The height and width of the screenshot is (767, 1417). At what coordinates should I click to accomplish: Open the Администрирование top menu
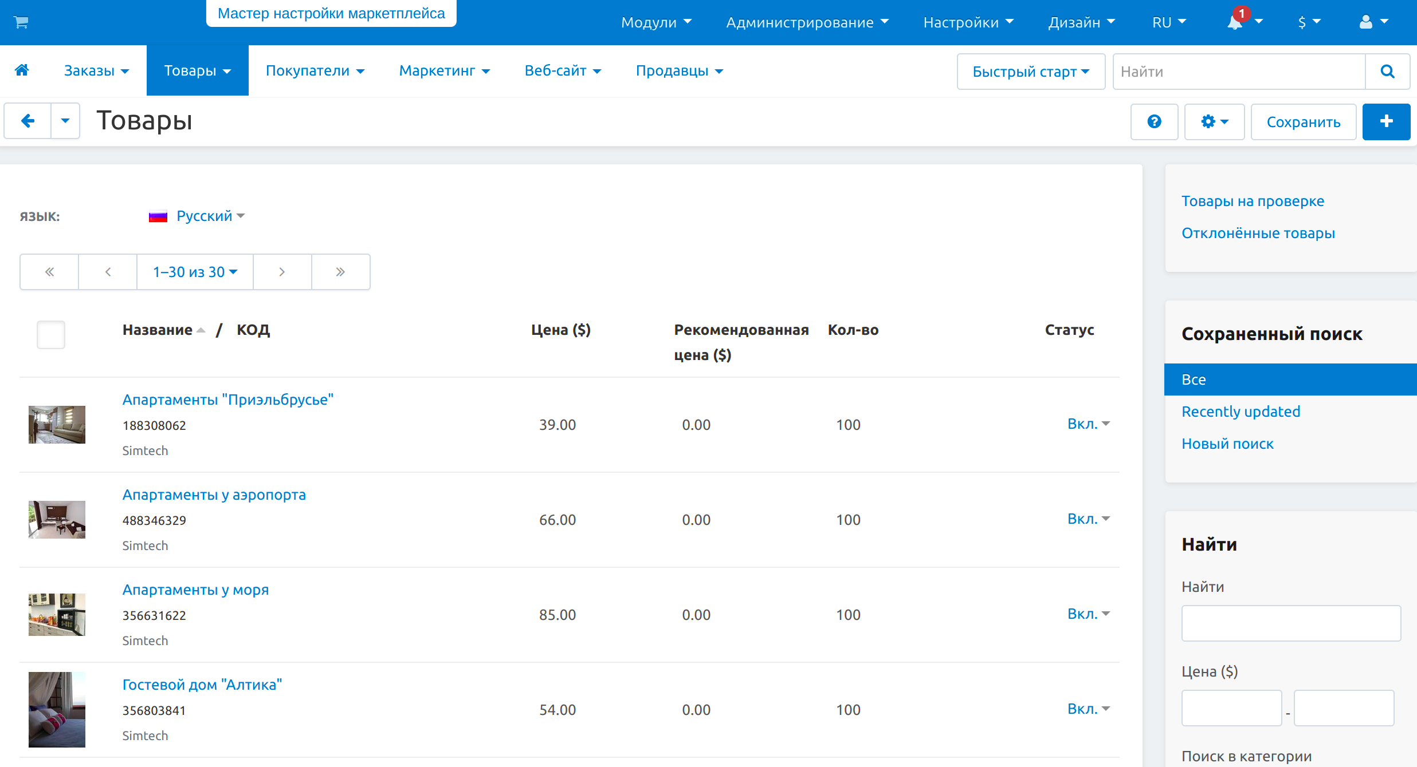coord(807,22)
